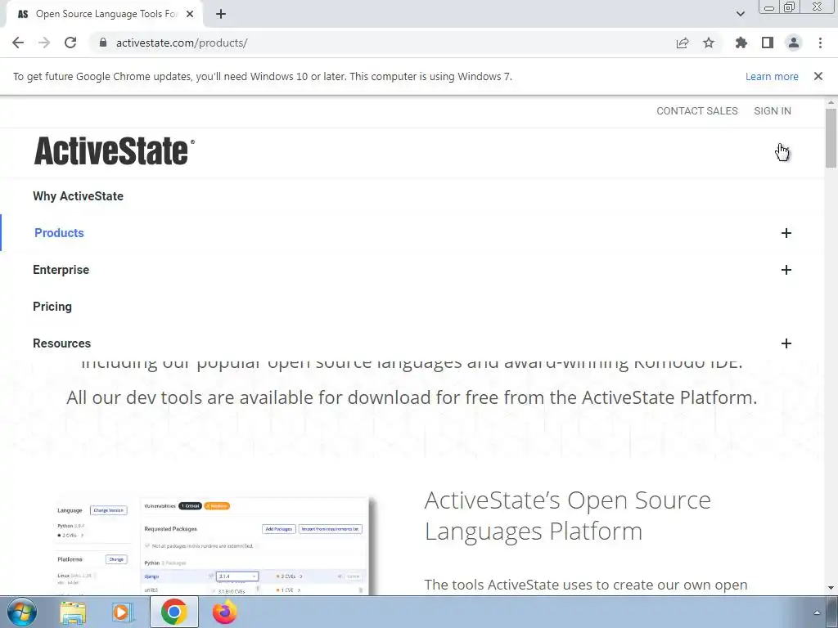Click Chrome icon in taskbar
This screenshot has width=838, height=628.
pos(173,612)
